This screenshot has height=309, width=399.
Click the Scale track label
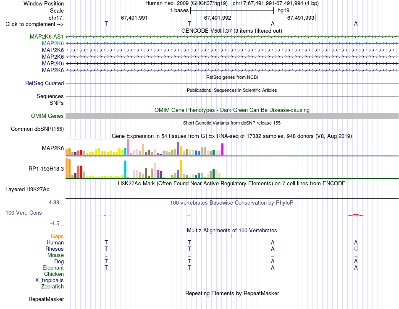coord(57,10)
